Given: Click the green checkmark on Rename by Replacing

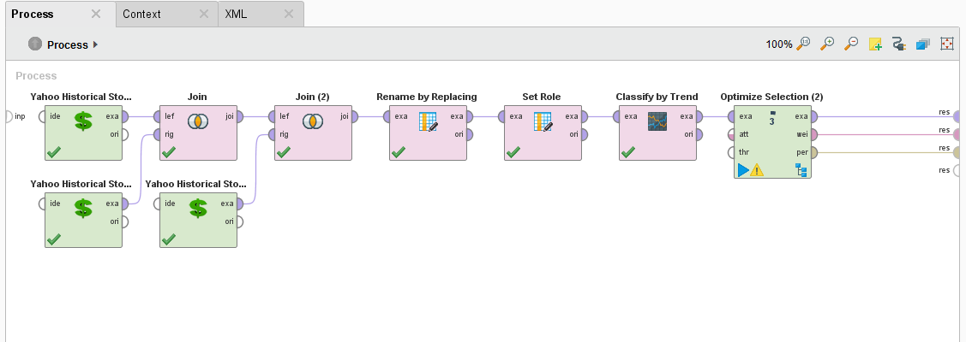Looking at the screenshot, I should 399,151.
